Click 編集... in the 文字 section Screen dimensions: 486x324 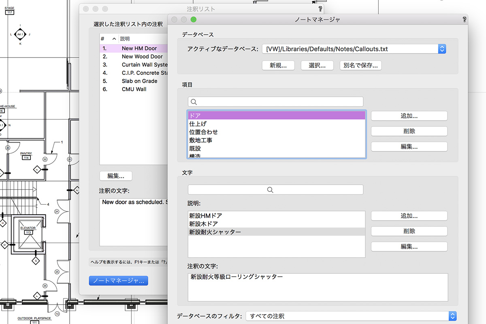point(409,247)
